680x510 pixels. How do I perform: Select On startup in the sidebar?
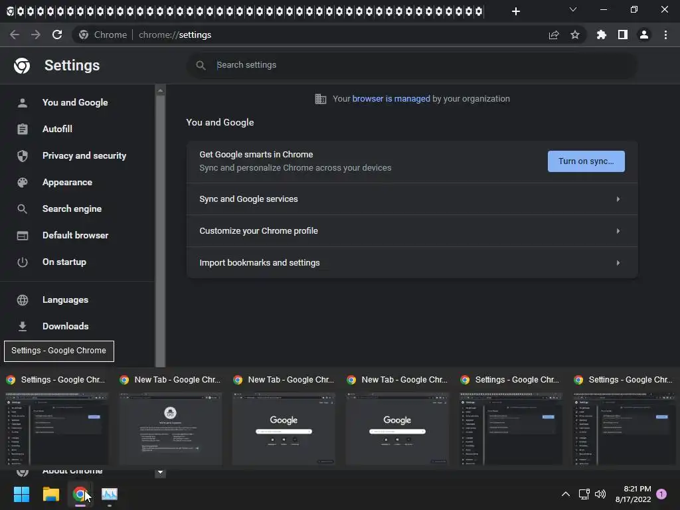click(x=64, y=262)
